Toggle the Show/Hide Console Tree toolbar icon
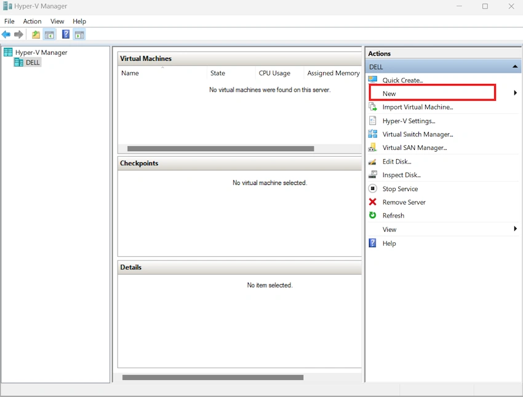The height and width of the screenshot is (397, 523). pyautogui.click(x=49, y=34)
